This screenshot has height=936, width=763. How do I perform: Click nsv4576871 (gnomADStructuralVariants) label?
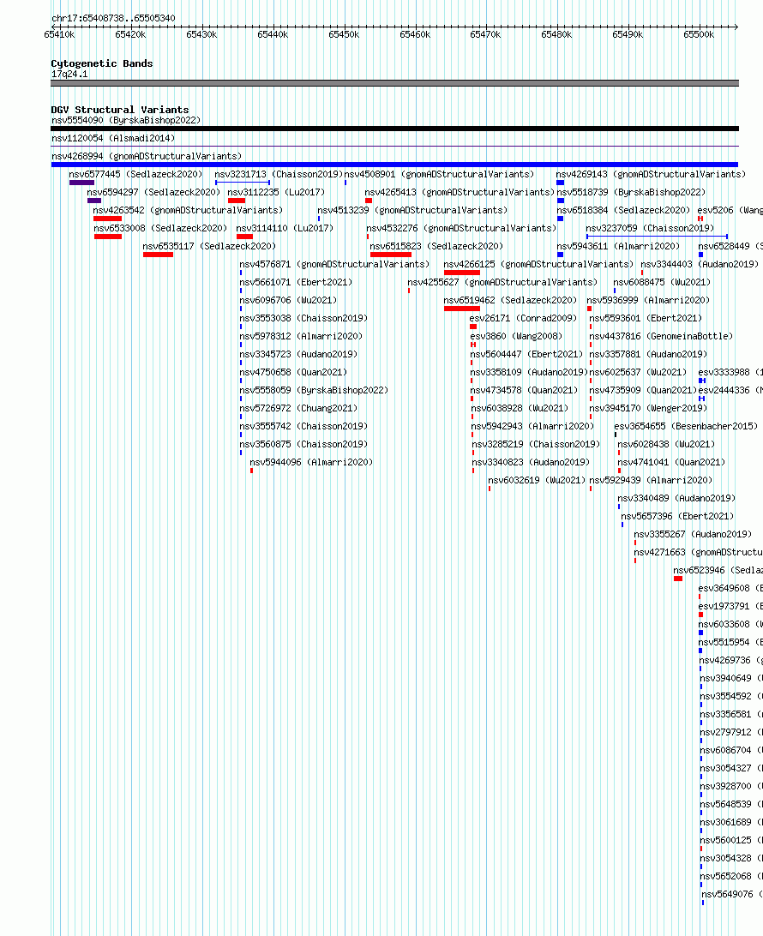pyautogui.click(x=334, y=264)
